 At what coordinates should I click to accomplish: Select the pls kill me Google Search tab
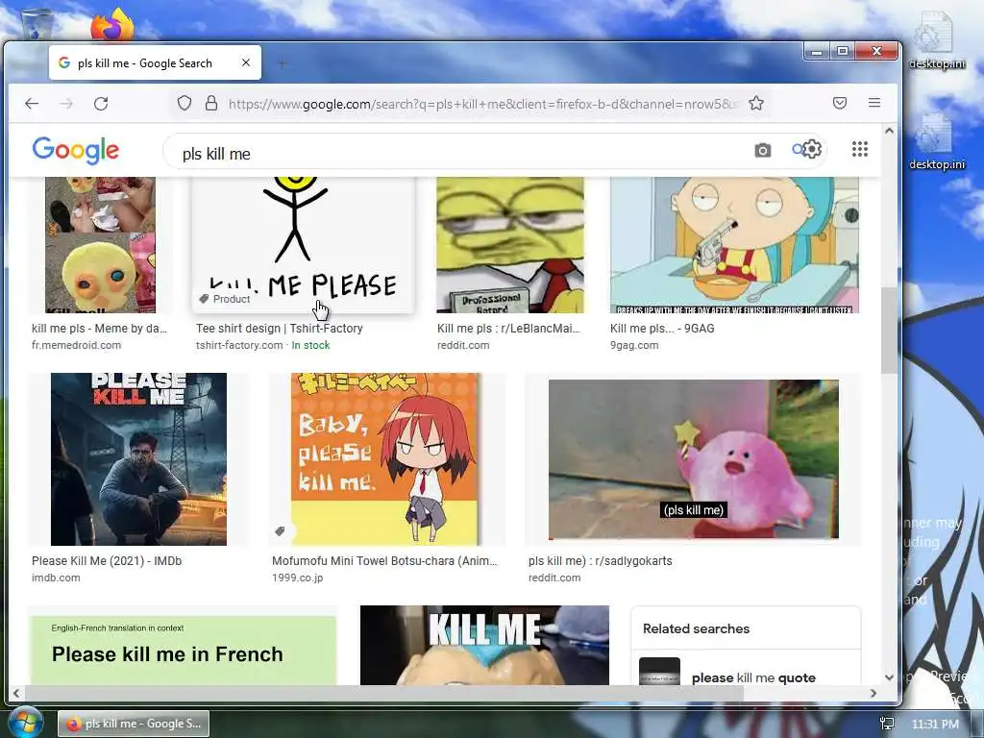tap(155, 62)
